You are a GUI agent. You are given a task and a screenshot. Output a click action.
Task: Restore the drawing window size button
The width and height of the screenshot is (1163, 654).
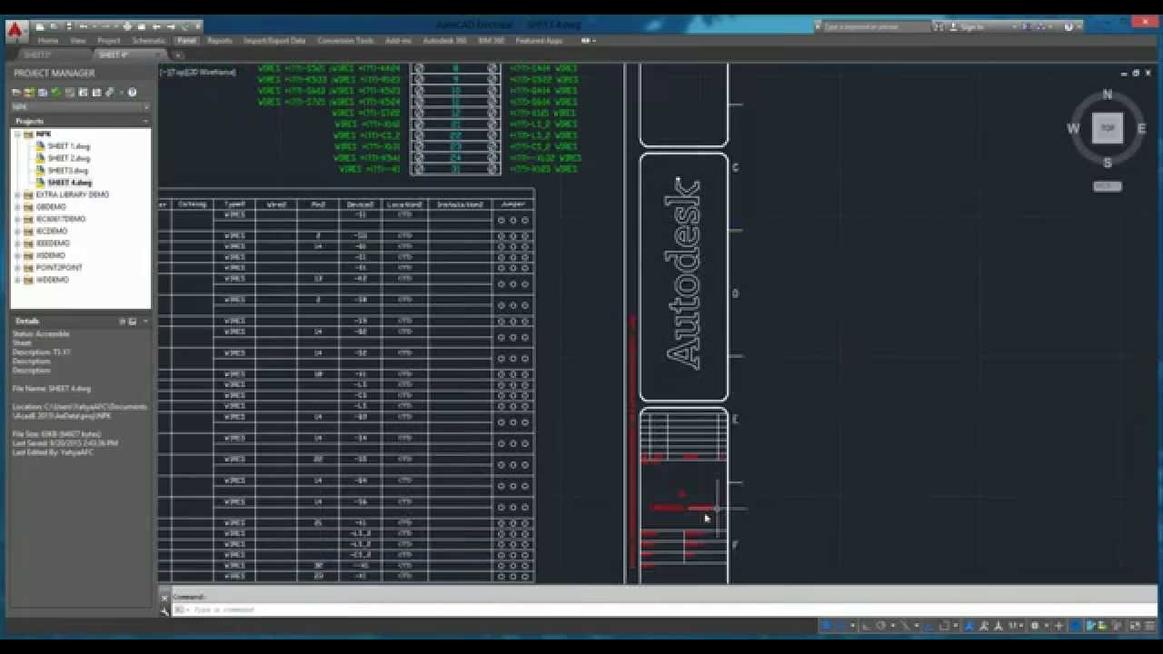point(1136,73)
